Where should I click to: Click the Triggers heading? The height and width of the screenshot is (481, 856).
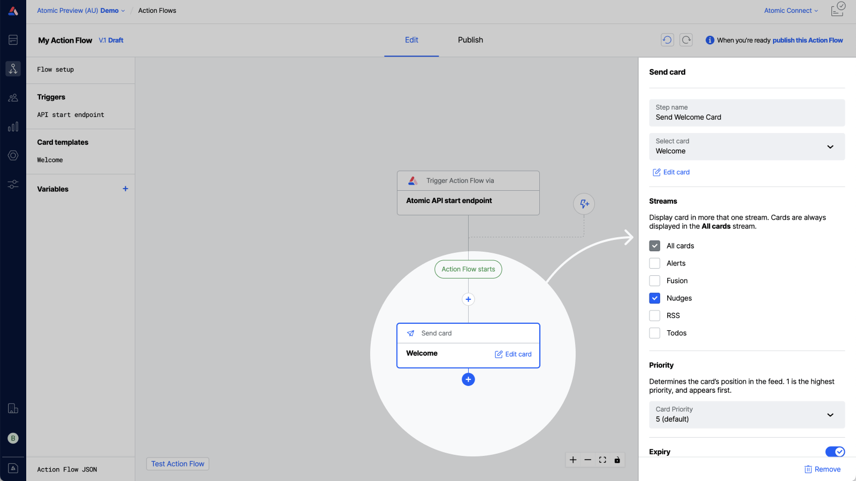coord(51,97)
